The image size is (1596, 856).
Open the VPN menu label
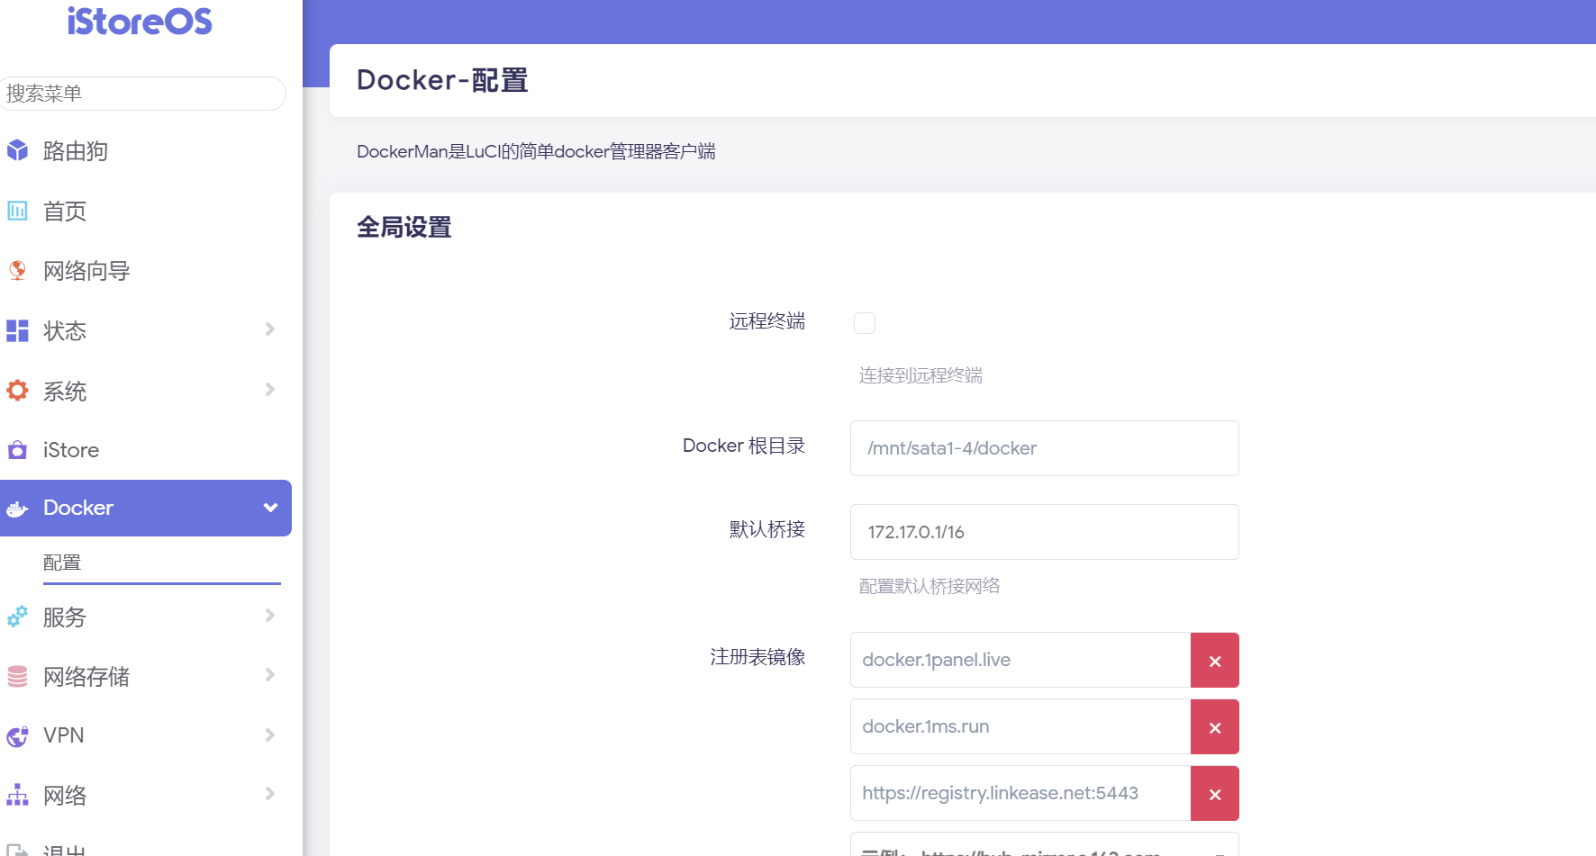[64, 735]
